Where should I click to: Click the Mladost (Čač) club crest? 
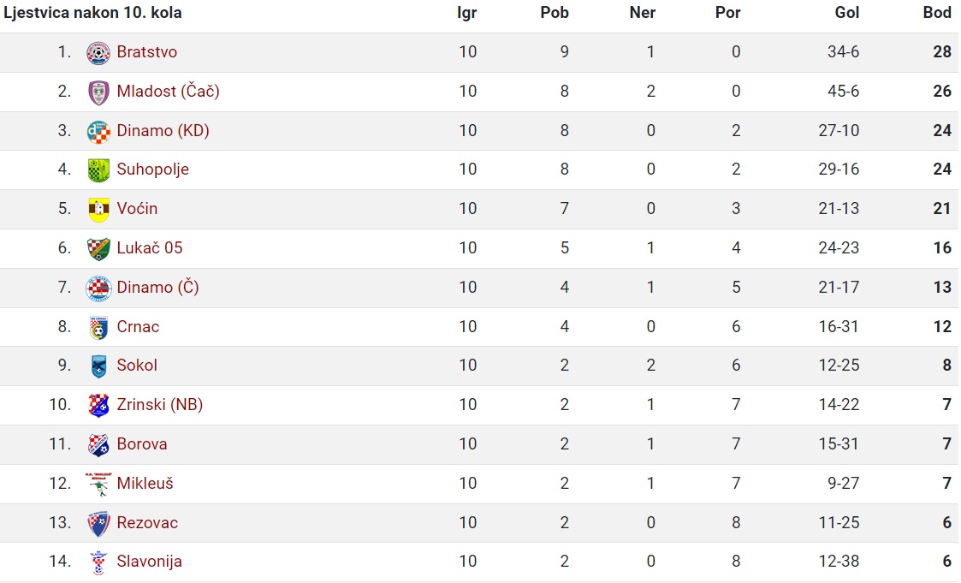click(98, 92)
